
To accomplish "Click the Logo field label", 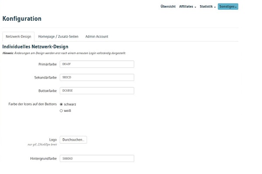I will click(53, 140).
